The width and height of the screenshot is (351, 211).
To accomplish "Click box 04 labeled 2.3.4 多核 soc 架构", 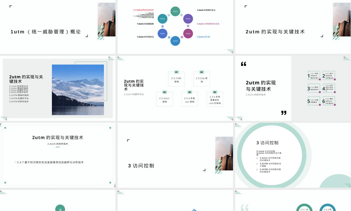I will pos(190,99).
